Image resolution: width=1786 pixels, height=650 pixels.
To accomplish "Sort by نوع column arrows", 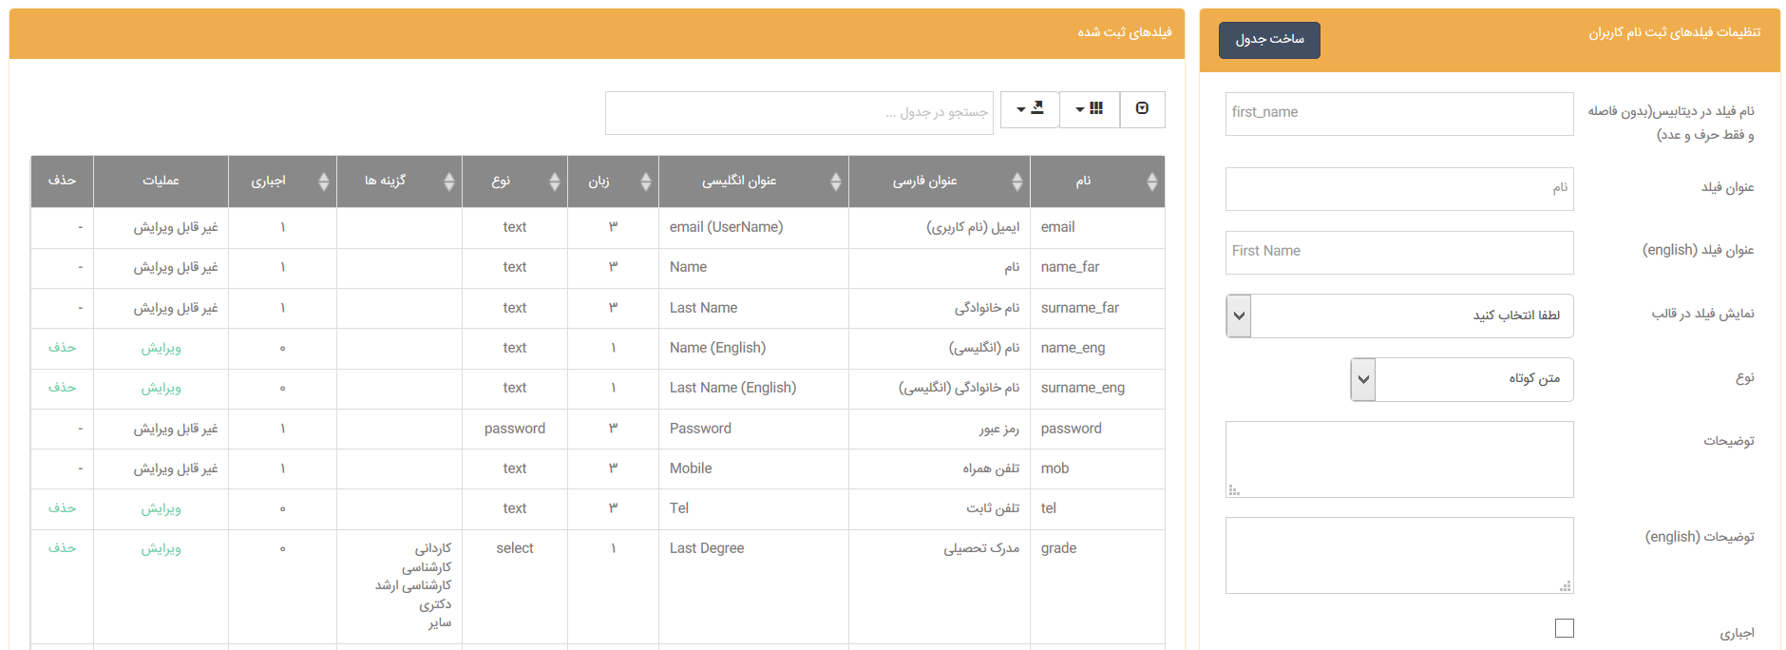I will (555, 182).
